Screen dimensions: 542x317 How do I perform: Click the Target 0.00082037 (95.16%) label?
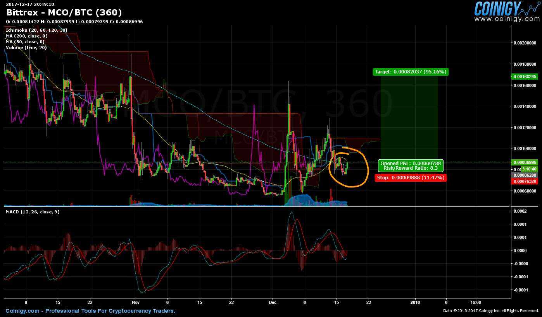[x=411, y=72]
